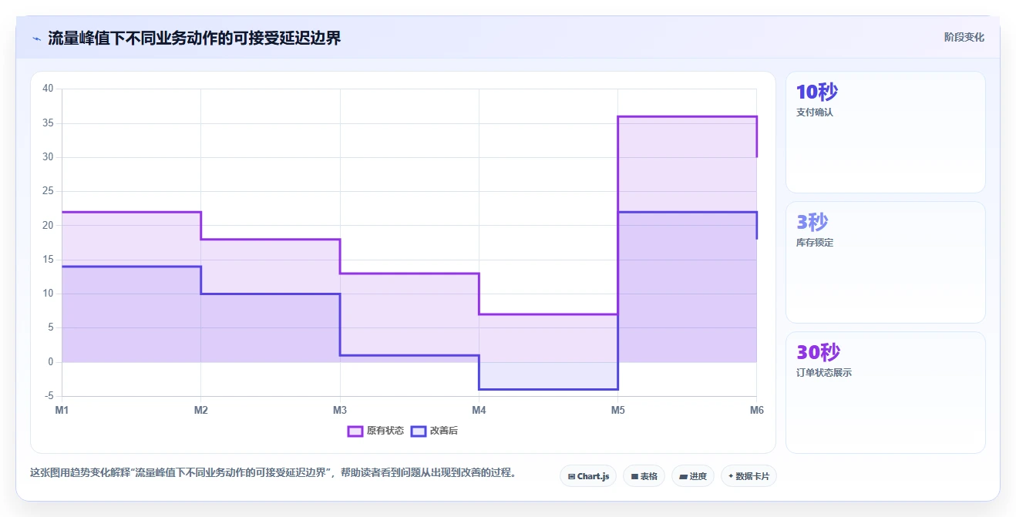Click the 表格 tag
1016x517 pixels.
click(644, 476)
